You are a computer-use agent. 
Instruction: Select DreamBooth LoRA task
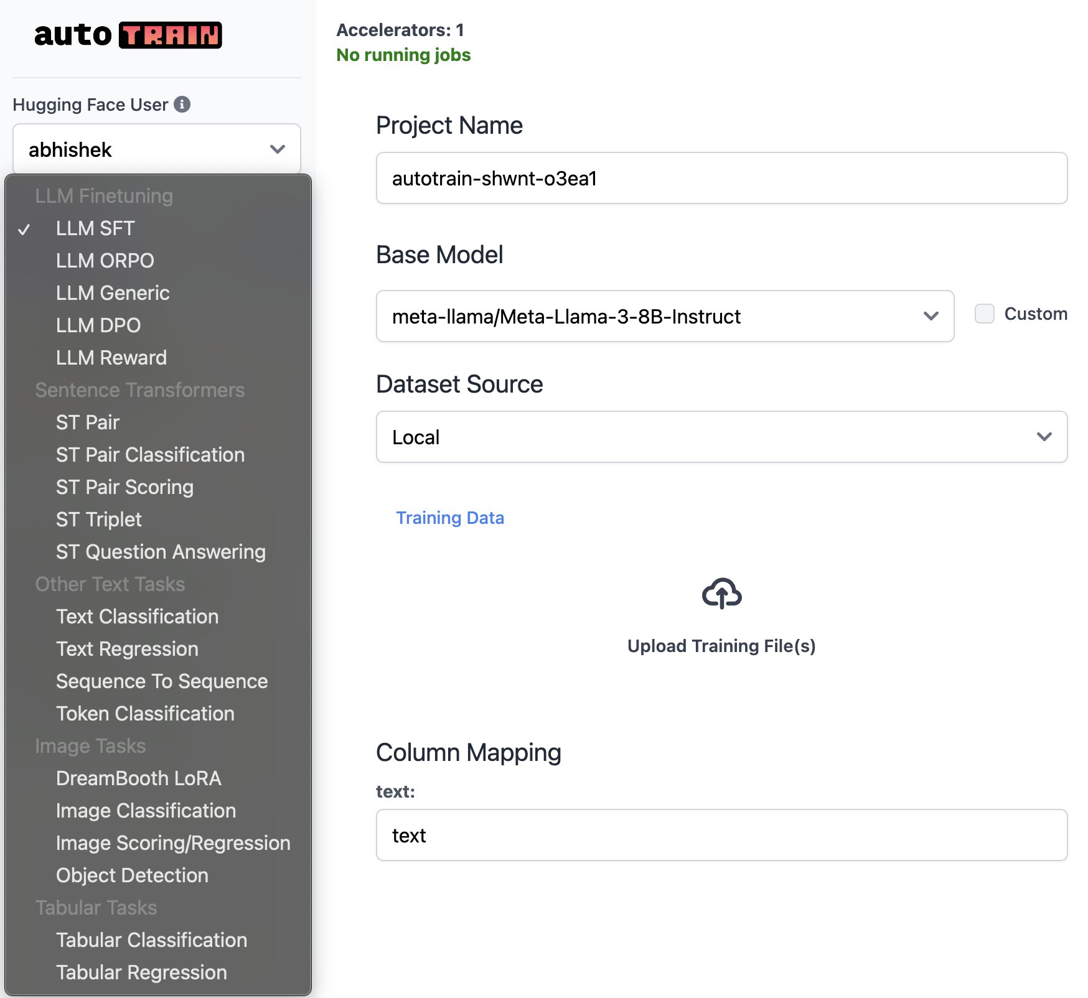click(x=158, y=778)
